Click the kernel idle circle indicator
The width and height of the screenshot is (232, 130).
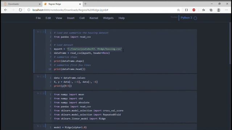point(195,18)
